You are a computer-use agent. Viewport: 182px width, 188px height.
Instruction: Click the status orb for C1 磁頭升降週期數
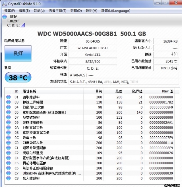pyautogui.click(x=9, y=148)
